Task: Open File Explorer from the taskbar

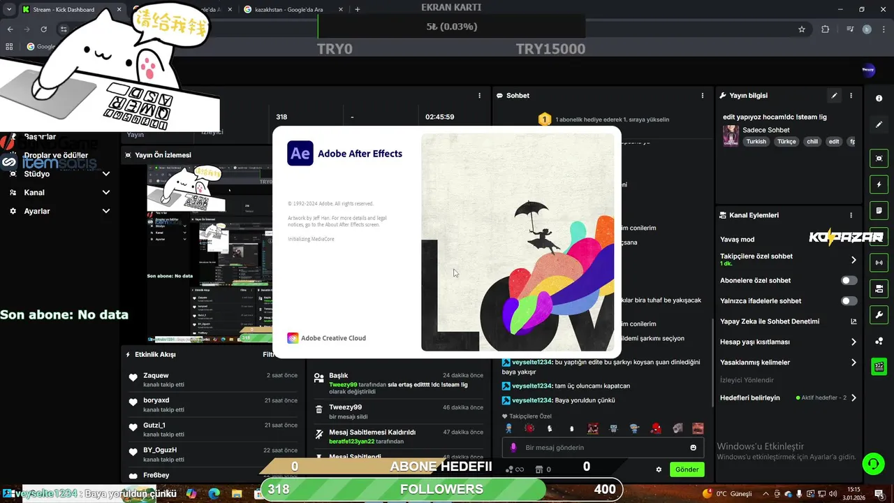Action: (237, 494)
